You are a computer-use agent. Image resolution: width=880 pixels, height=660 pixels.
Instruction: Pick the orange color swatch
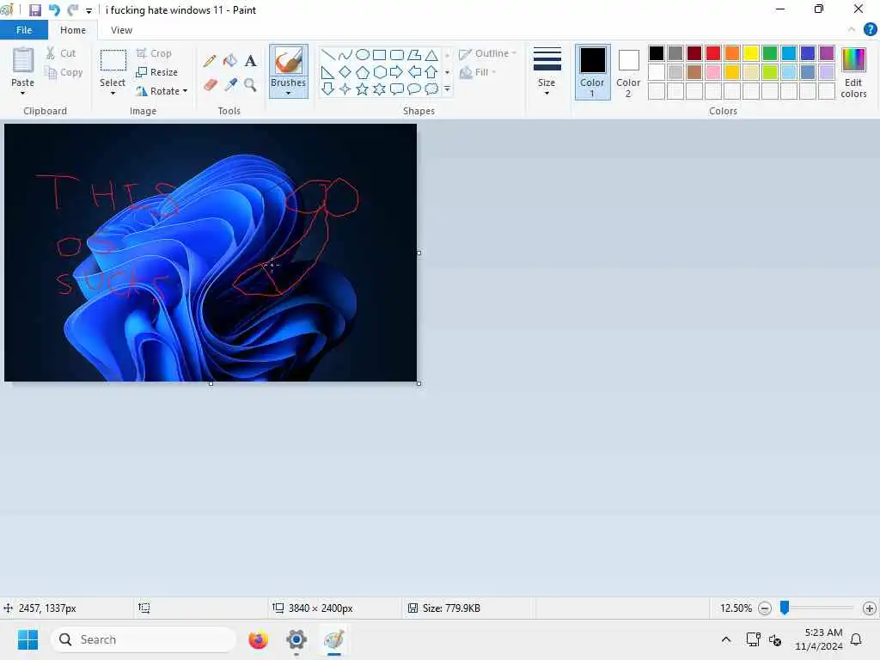(732, 53)
